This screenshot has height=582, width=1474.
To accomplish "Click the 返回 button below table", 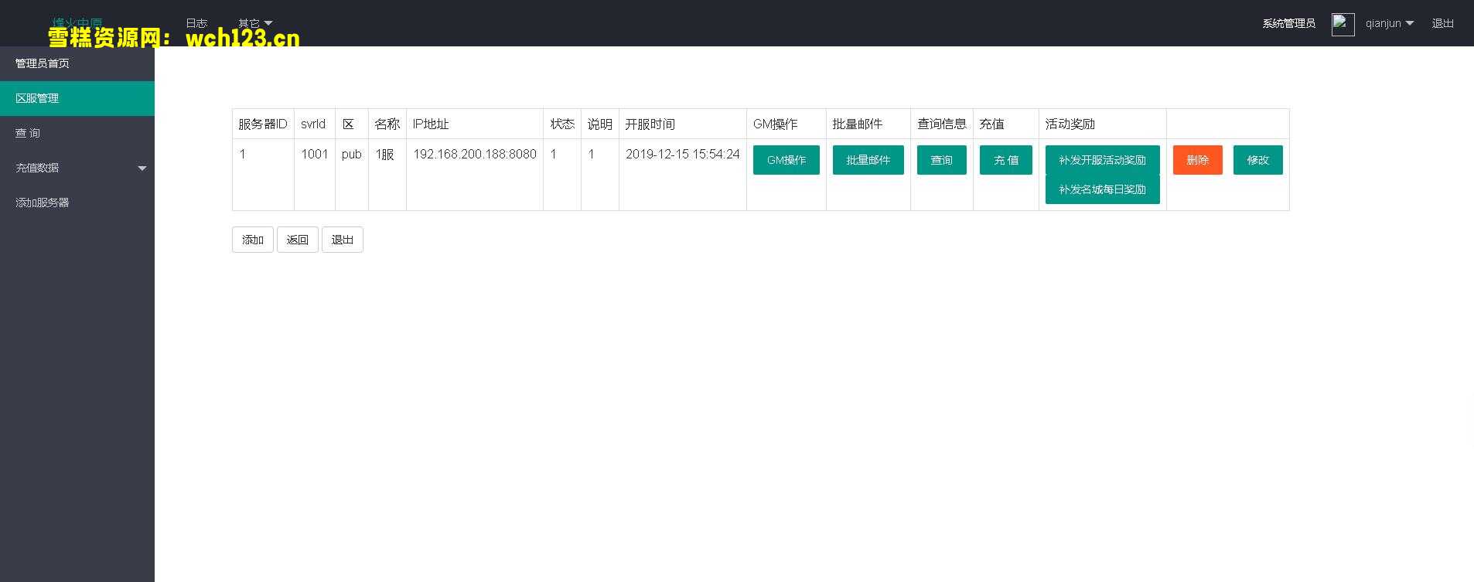I will click(297, 240).
